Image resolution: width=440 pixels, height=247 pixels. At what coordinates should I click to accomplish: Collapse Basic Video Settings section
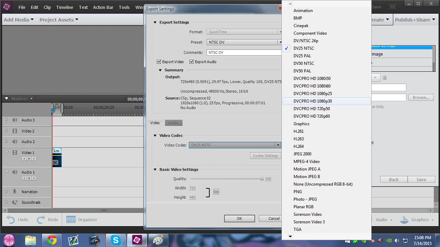click(155, 169)
